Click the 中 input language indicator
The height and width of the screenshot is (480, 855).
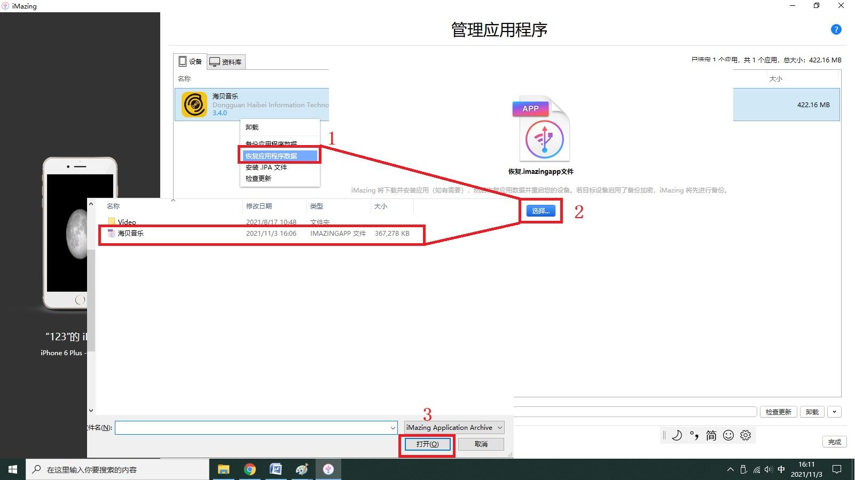tap(781, 470)
